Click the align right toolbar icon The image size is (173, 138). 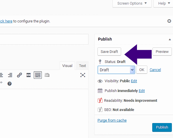[x=10, y=75]
